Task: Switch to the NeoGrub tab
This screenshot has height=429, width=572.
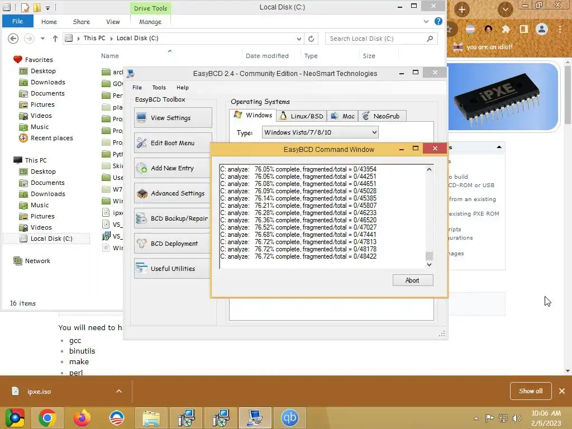Action: [382, 116]
